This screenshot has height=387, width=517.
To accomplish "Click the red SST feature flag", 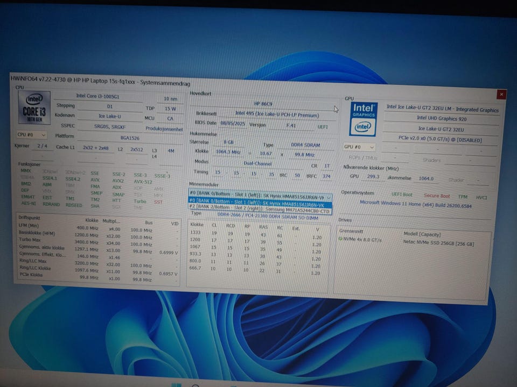I will (158, 202).
